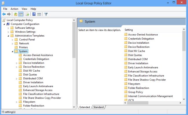The width and height of the screenshot is (188, 115).
Task: Maximize the Local Group Policy Editor window
Action: pyautogui.click(x=174, y=2)
